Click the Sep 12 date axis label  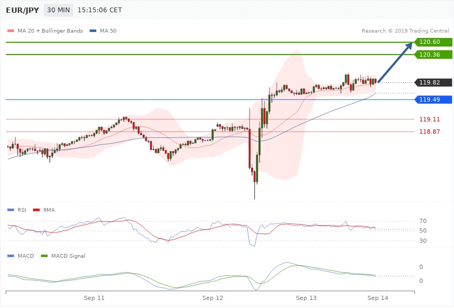(213, 298)
